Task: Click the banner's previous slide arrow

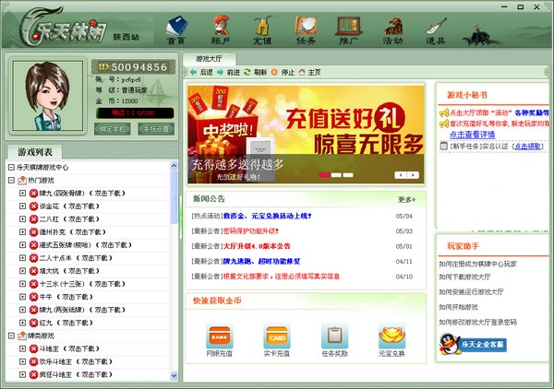Action: [x=401, y=175]
